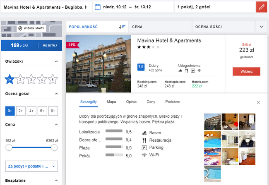This screenshot has height=185, width=269.
Task: Open the calendar date picker icon
Action: [x=98, y=7]
